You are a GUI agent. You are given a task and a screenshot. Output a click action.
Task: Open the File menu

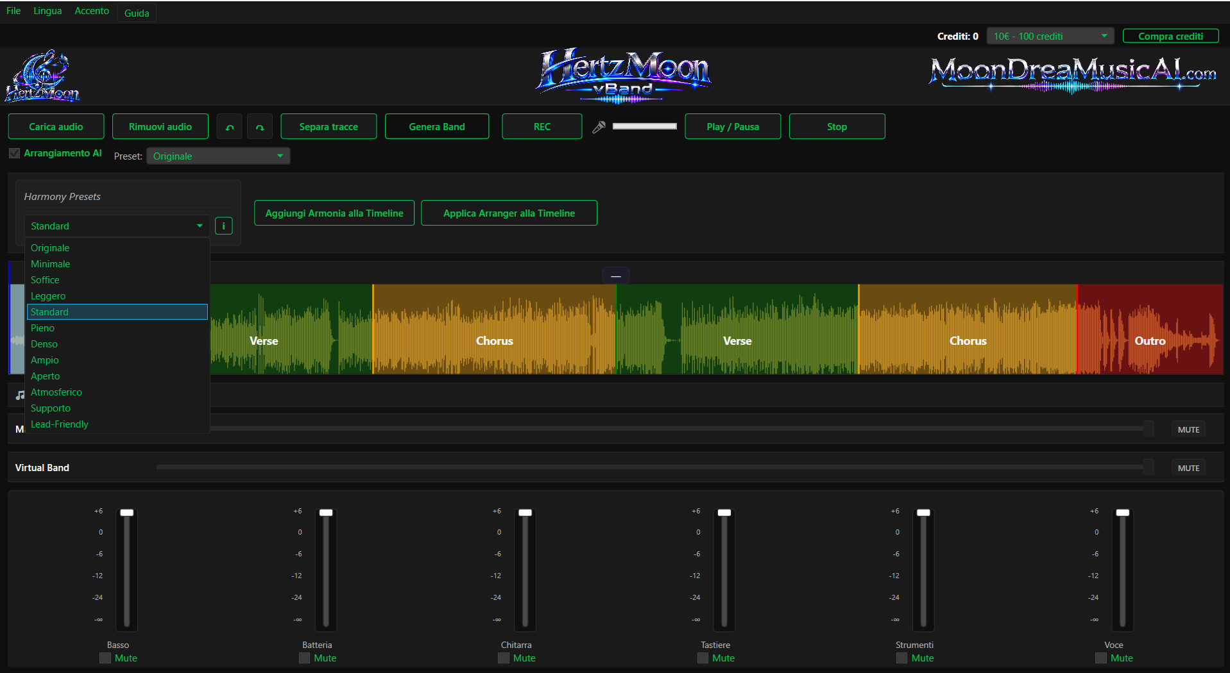[13, 11]
